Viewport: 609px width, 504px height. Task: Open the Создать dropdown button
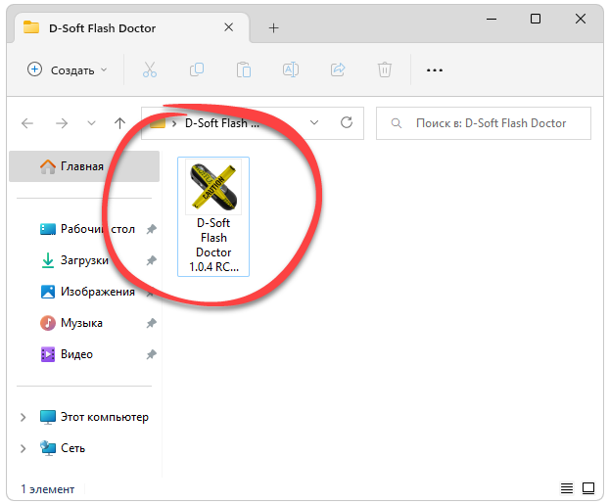pyautogui.click(x=67, y=69)
